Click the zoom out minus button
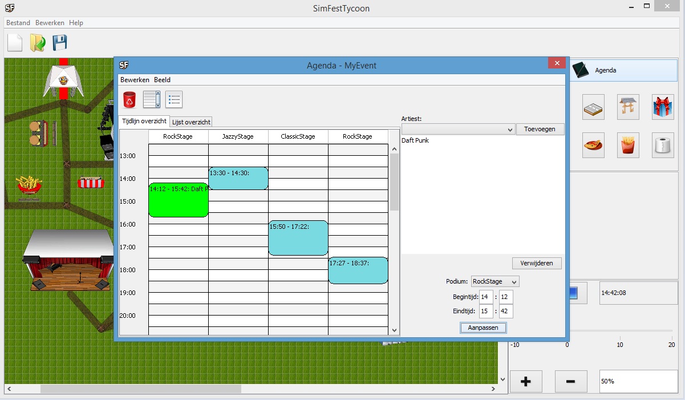The image size is (685, 400). point(570,381)
